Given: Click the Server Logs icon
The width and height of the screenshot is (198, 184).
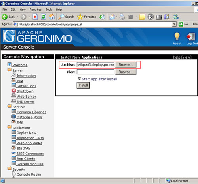Looking at the screenshot, I should coord(14,85).
